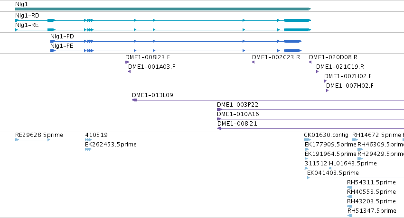Click the EK191964.5prime label

(330, 154)
